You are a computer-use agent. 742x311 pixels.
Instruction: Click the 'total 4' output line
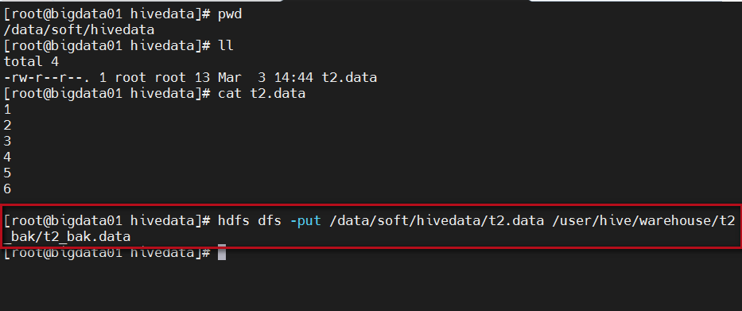click(31, 61)
